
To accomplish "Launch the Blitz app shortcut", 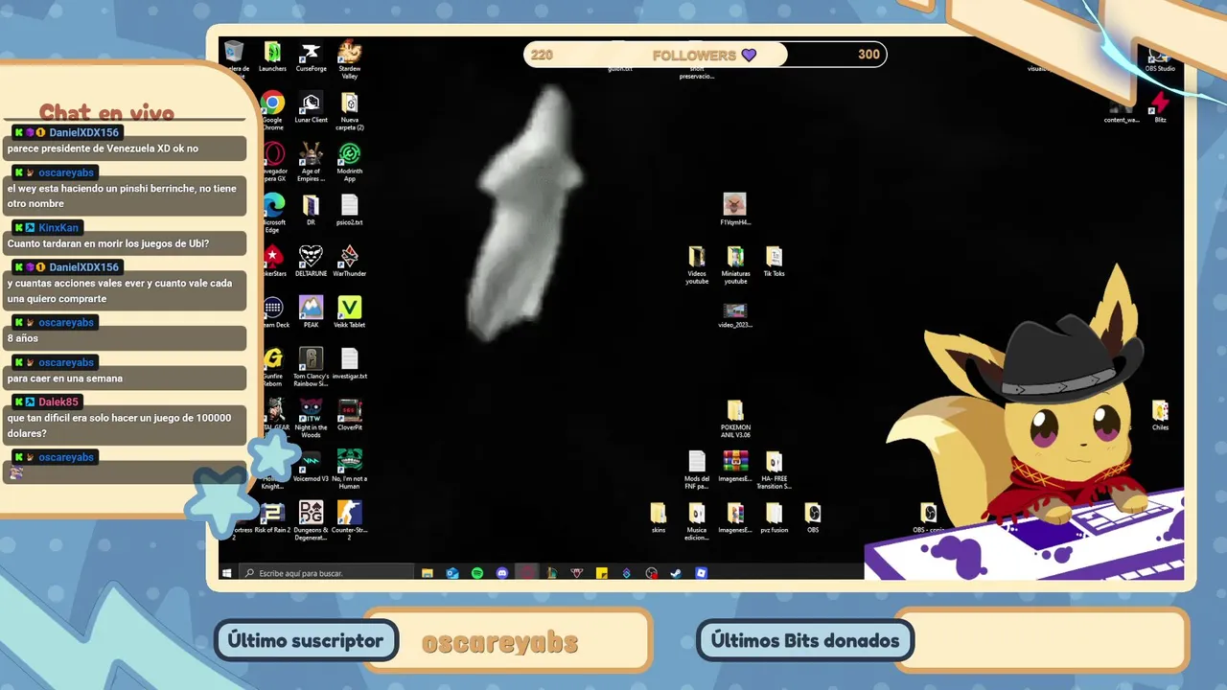I will coord(1160,107).
